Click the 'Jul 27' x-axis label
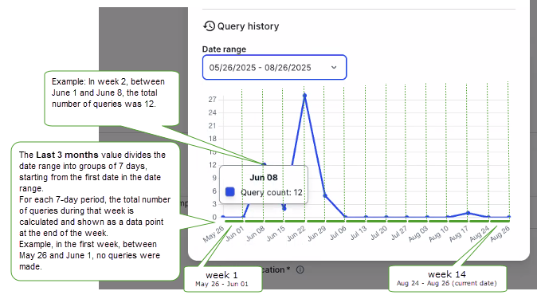Screen dimensions: 537x295 tap(399, 233)
